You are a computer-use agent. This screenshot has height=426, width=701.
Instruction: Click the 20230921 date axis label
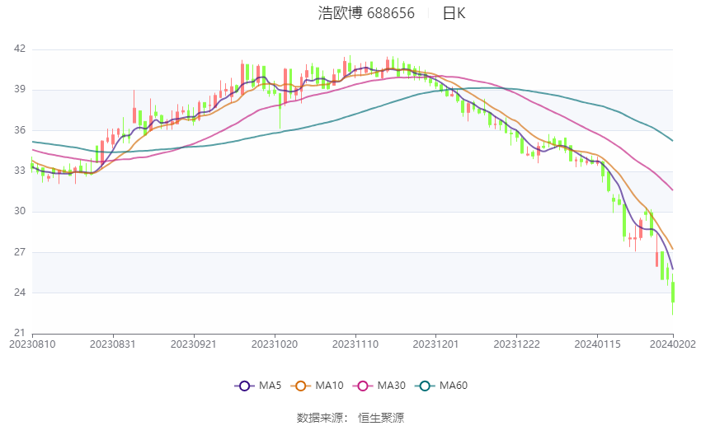pos(194,344)
